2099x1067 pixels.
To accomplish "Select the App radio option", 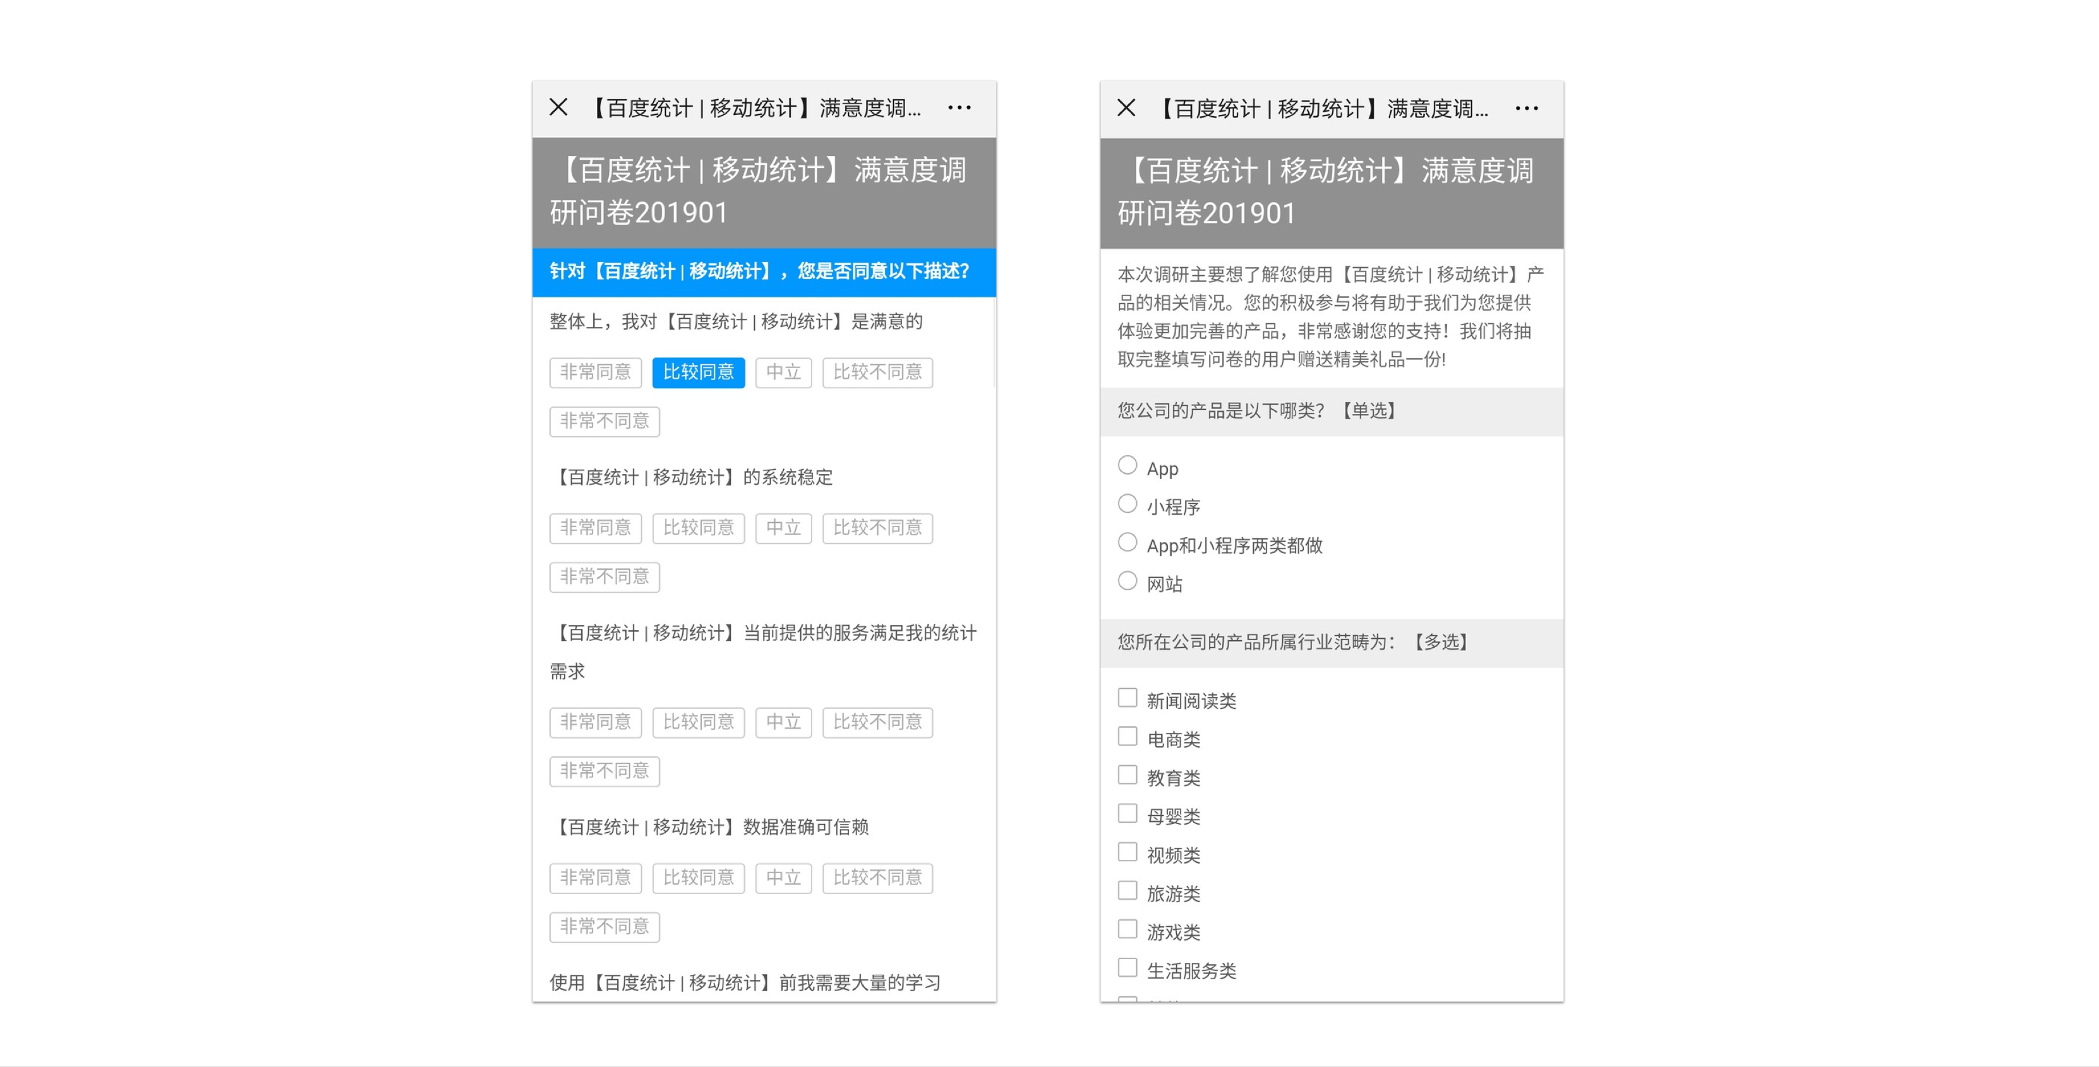I will pyautogui.click(x=1127, y=465).
